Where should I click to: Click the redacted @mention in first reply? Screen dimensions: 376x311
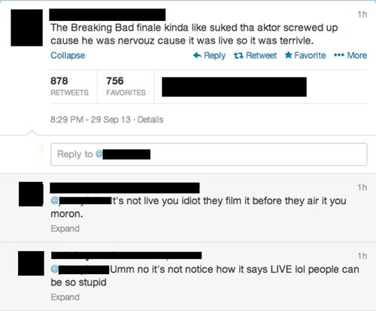point(81,201)
